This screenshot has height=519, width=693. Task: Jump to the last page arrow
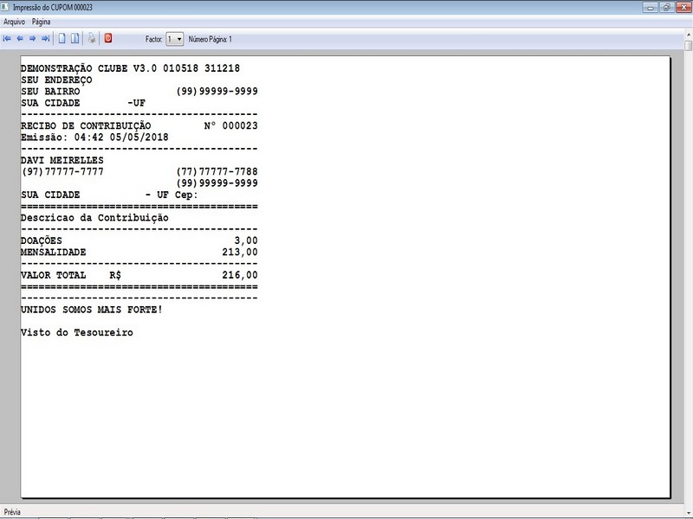(45, 39)
